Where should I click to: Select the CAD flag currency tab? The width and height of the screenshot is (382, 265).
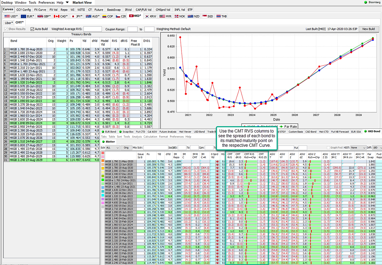pos(60,16)
